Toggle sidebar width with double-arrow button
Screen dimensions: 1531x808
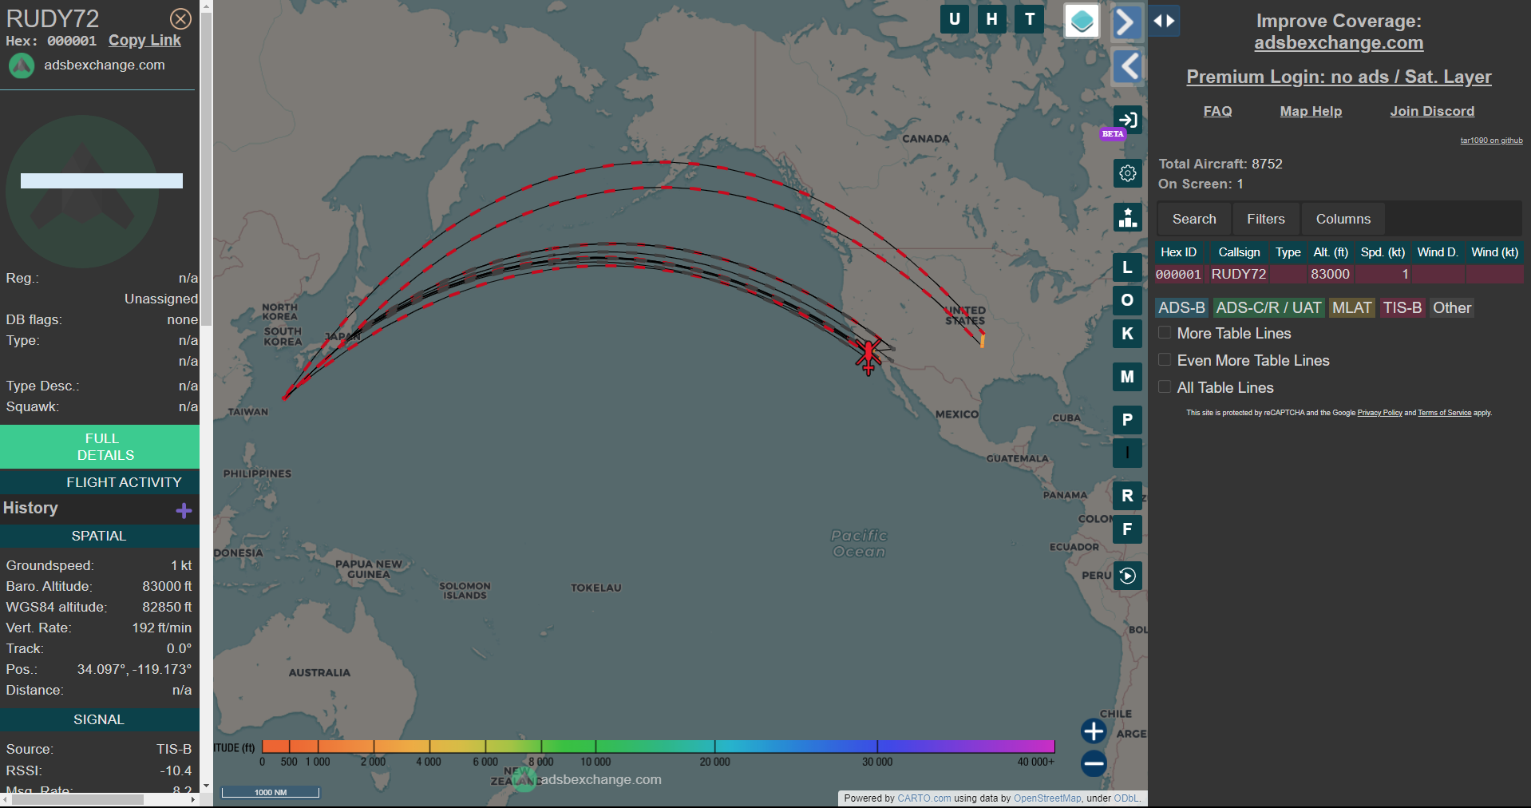[1164, 21]
